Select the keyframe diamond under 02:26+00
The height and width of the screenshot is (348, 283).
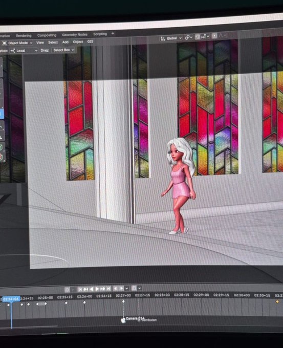[x=84, y=302]
